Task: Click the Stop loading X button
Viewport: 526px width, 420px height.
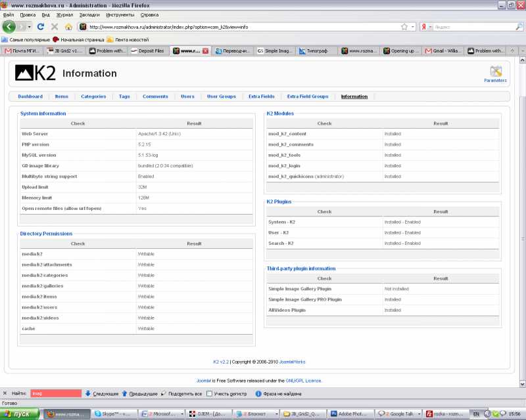Action: click(55, 27)
